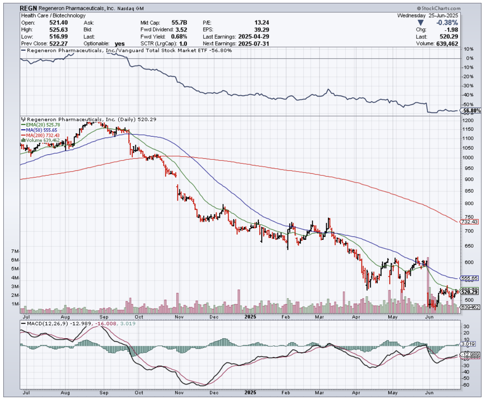484x398 pixels.
Task: Click the volume bars icon in the legend
Action: coord(22,140)
